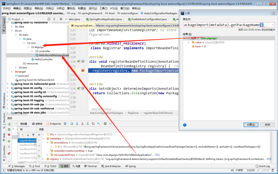Click the Step Out icon
This screenshot has width=278, height=174.
pyautogui.click(x=88, y=124)
